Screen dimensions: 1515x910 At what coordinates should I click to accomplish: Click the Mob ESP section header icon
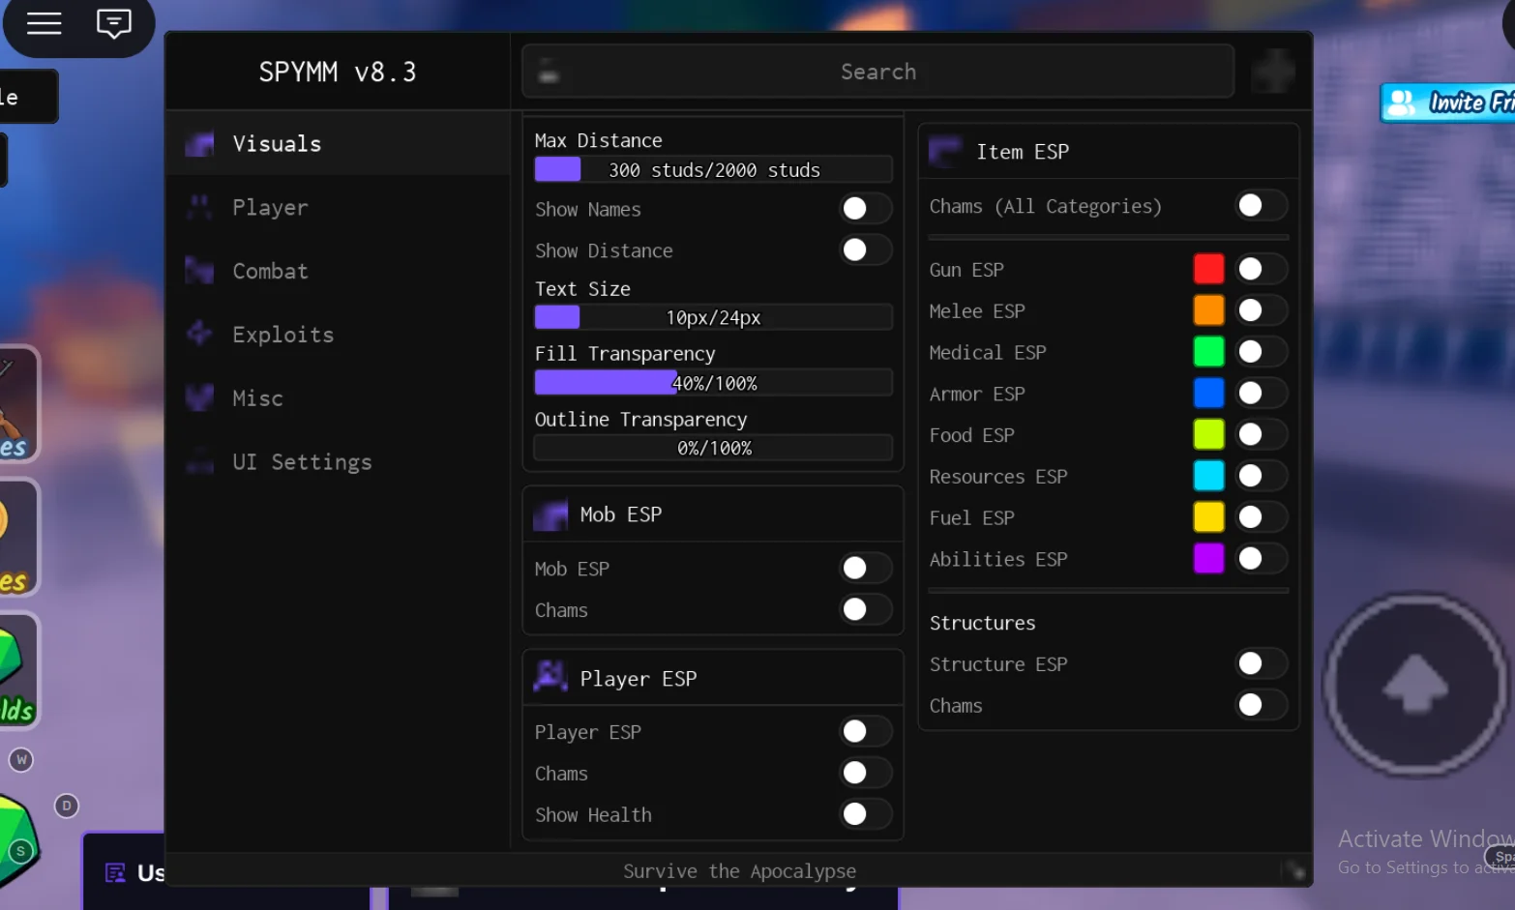(x=550, y=514)
